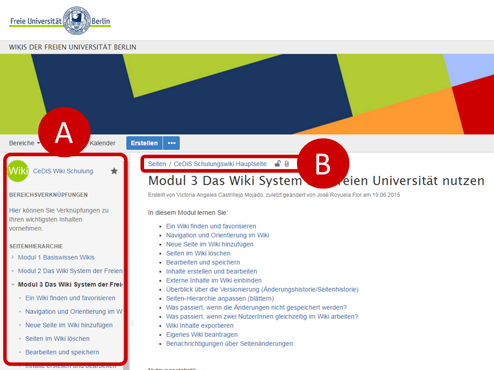The image size is (494, 370).
Task: Open Benachrichtigungen über Seitenänderungen link
Action: [230, 344]
